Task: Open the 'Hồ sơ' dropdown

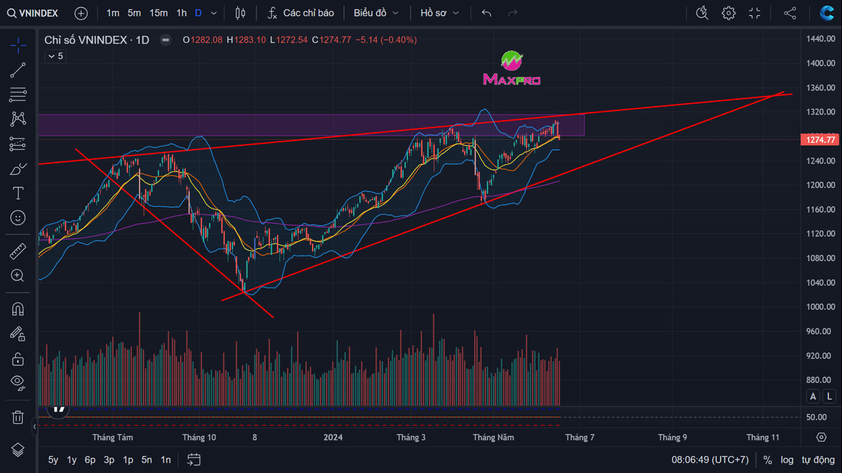Action: 439,13
